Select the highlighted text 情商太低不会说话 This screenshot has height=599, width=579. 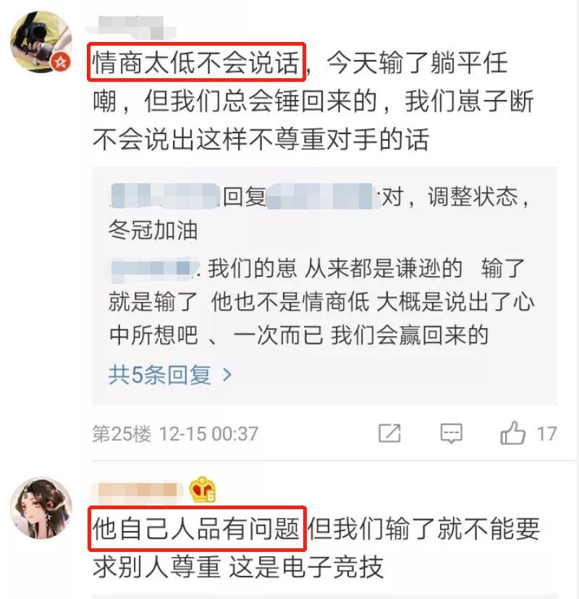point(196,62)
